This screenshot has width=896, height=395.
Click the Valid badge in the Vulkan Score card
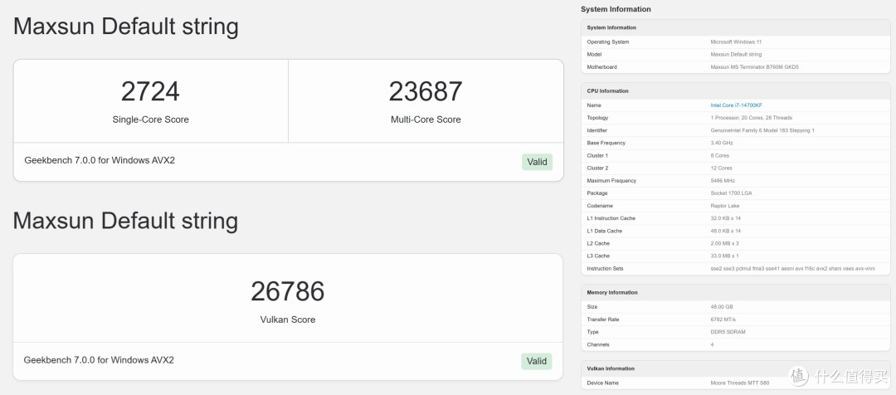[537, 361]
